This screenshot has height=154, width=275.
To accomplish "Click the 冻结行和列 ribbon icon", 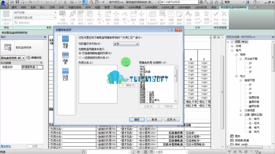I will click(x=90, y=17).
